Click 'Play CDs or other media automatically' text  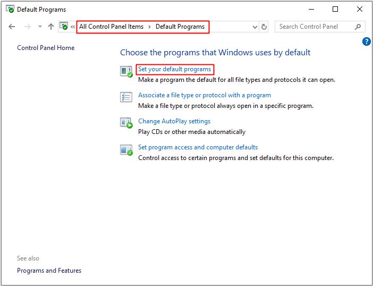pyautogui.click(x=192, y=132)
